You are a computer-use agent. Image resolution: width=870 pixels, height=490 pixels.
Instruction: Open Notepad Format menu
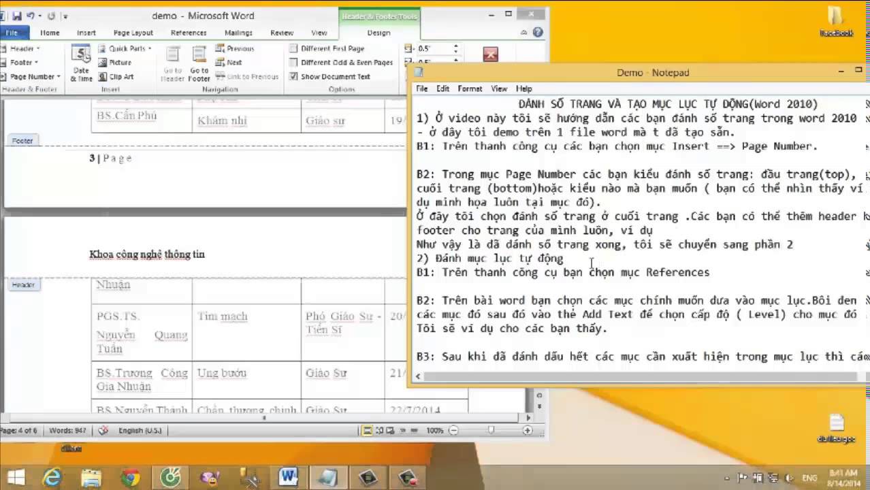click(470, 88)
